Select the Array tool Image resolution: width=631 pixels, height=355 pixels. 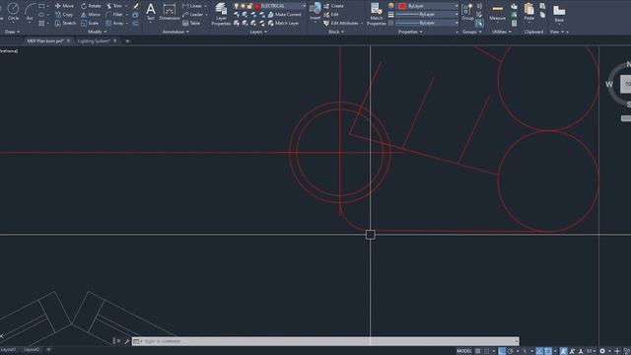(x=114, y=24)
